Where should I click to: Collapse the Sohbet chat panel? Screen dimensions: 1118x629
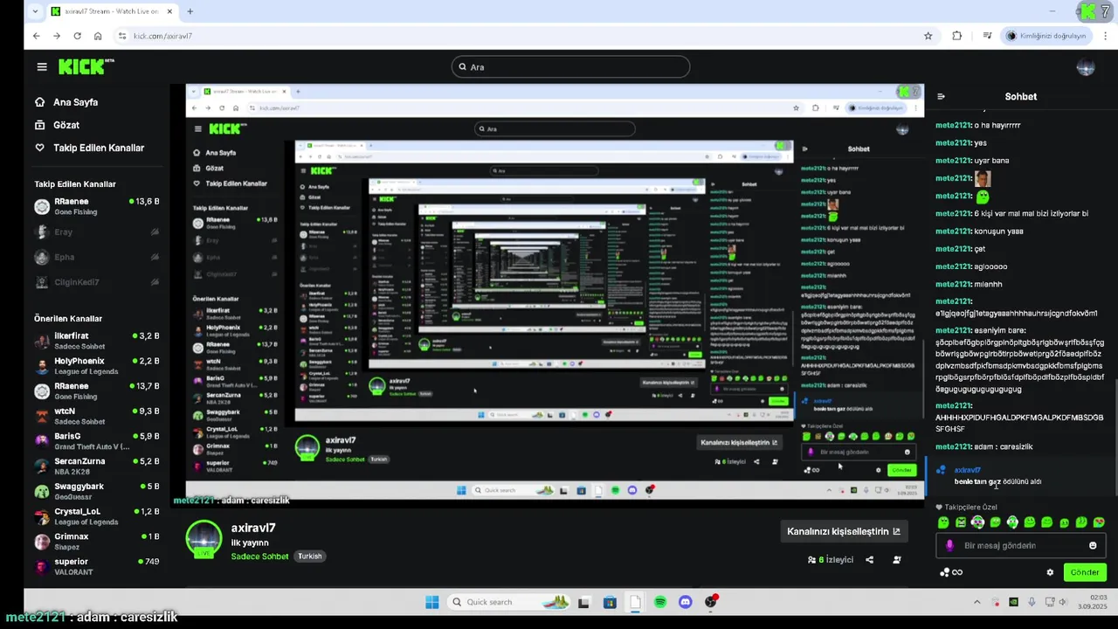click(942, 96)
